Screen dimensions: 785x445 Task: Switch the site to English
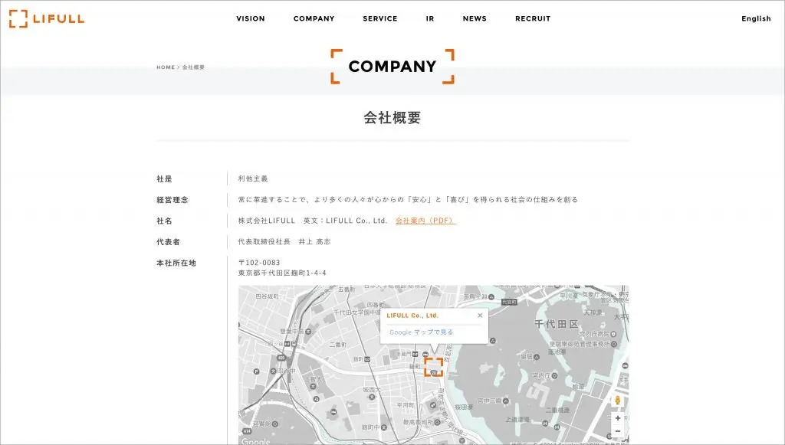(757, 18)
